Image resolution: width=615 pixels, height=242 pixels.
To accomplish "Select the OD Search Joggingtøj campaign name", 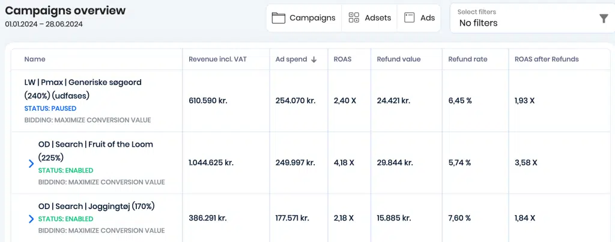I will pyautogui.click(x=97, y=206).
